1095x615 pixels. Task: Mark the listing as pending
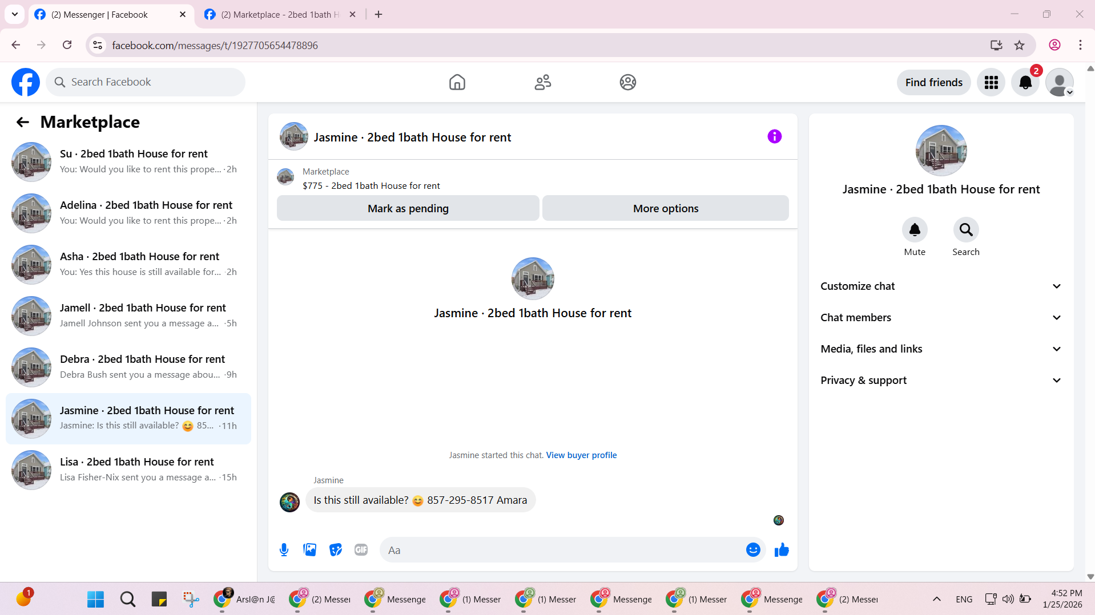(408, 208)
